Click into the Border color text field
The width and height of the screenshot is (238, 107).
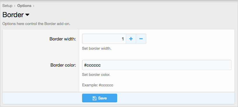157,65
